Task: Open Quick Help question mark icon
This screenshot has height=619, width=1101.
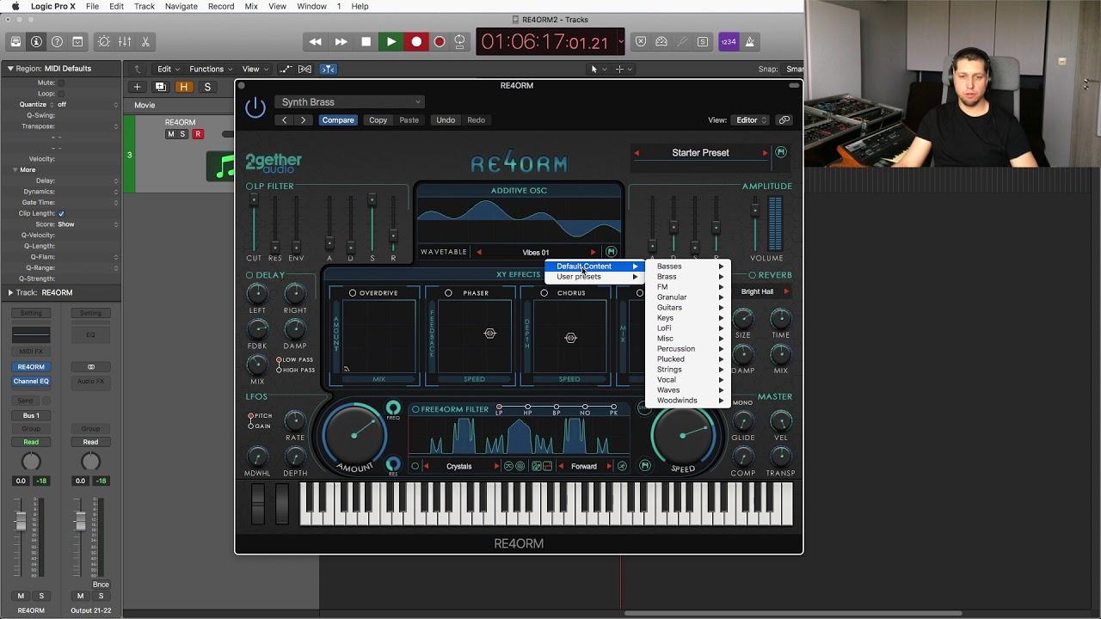Action: [x=57, y=41]
